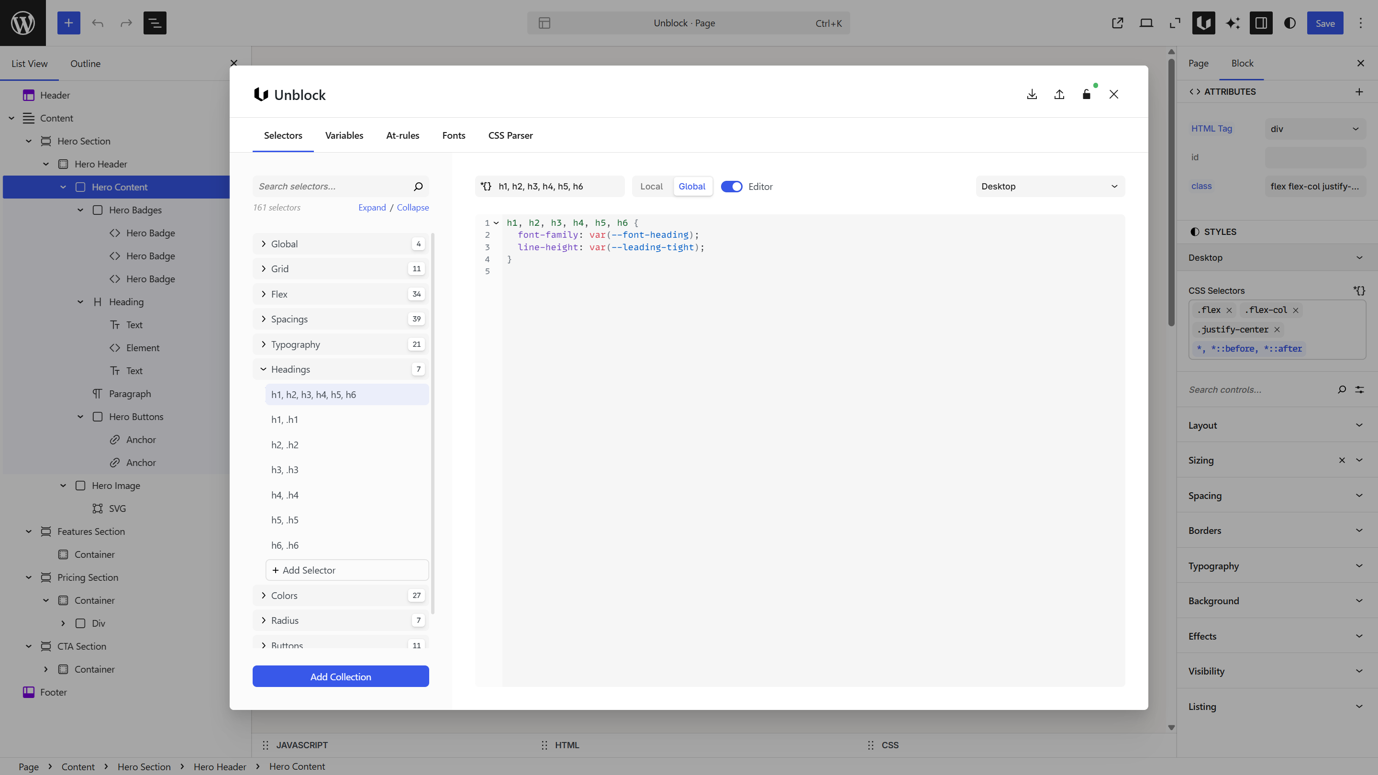Expand the Colors selector group
This screenshot has height=775, width=1378.
tap(284, 595)
